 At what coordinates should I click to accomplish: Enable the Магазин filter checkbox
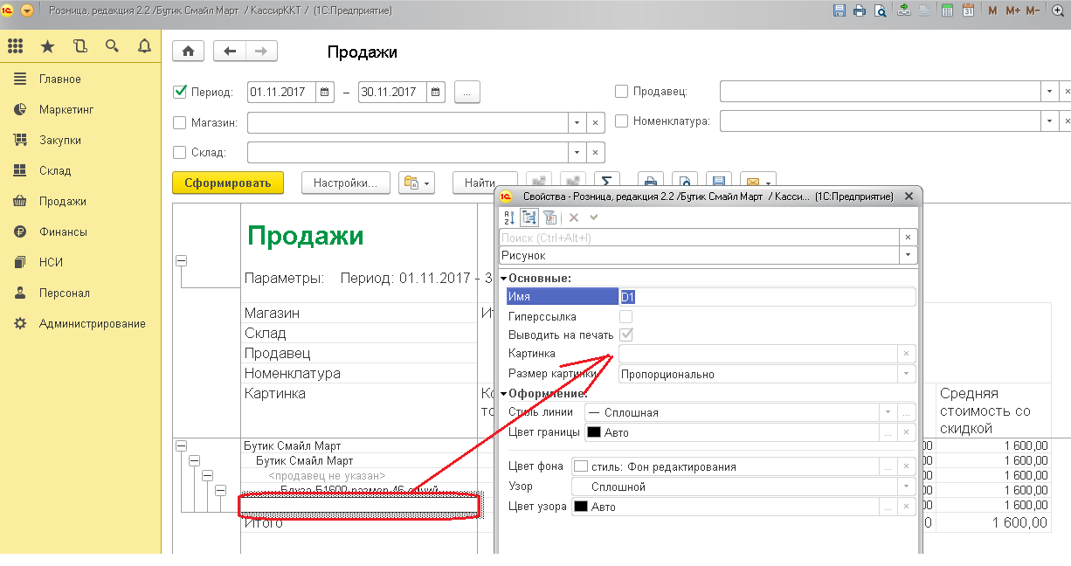click(181, 122)
